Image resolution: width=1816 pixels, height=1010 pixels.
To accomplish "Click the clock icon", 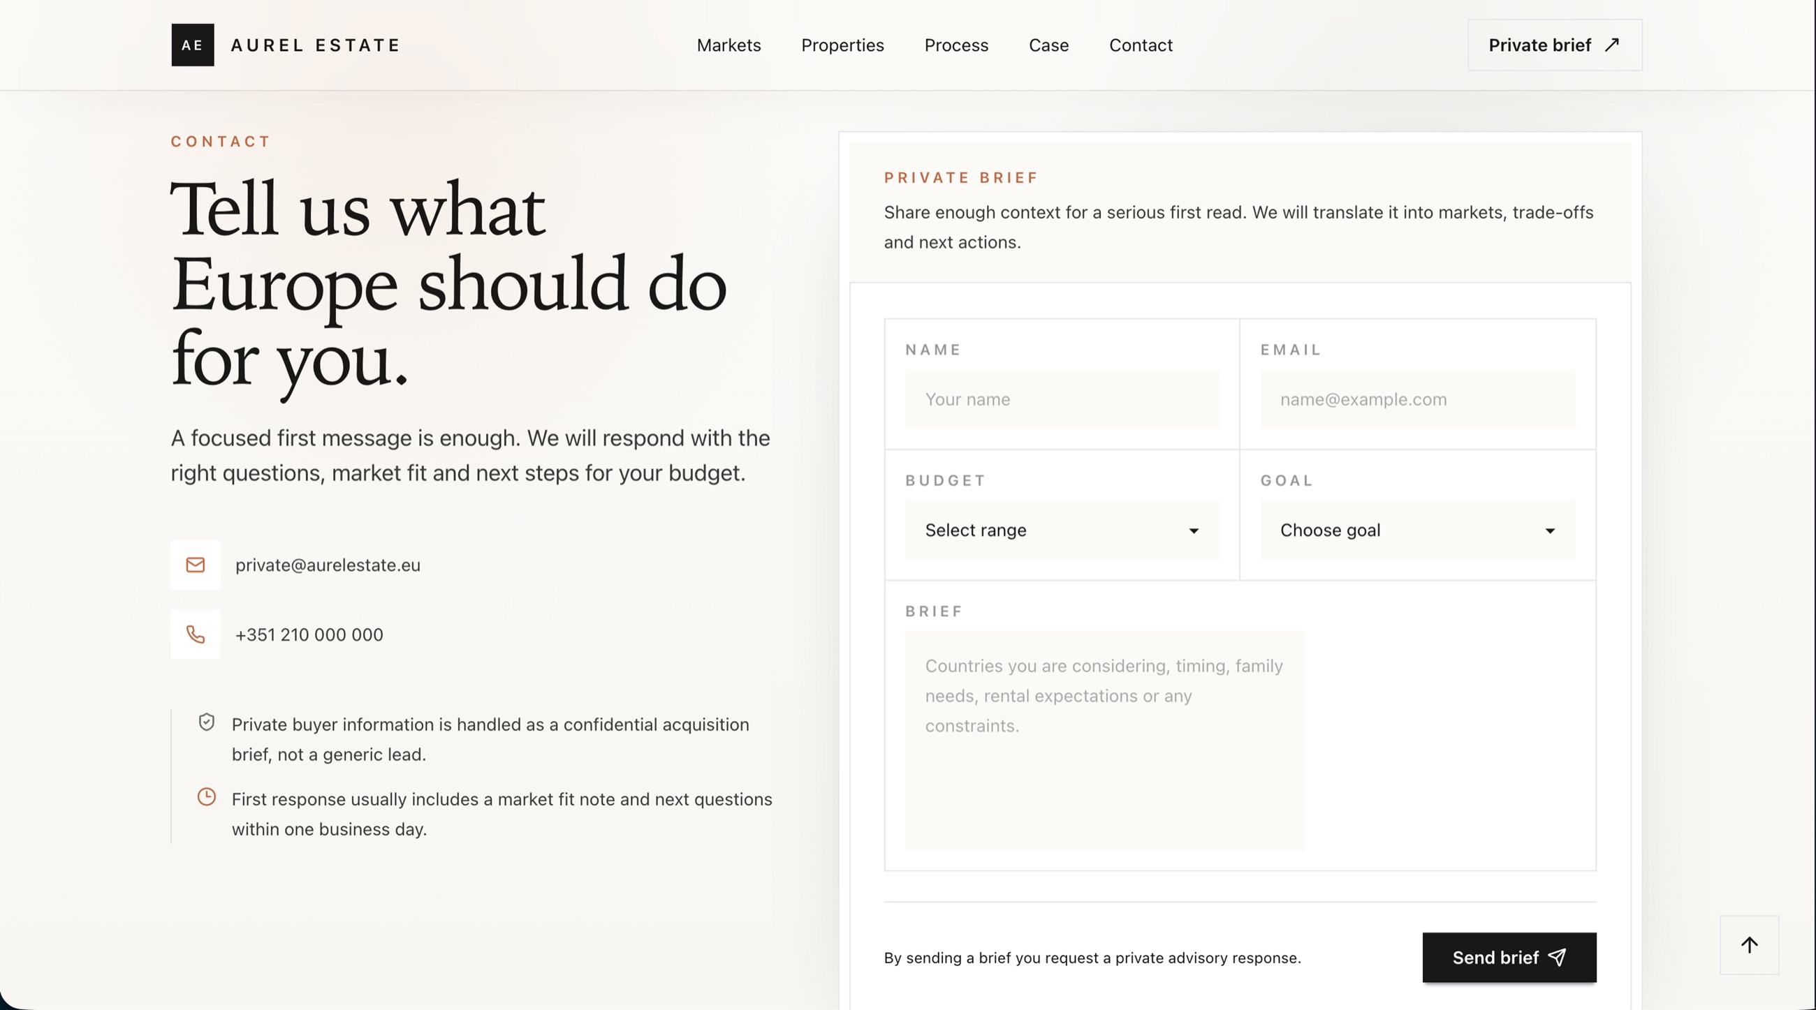I will pos(207,796).
